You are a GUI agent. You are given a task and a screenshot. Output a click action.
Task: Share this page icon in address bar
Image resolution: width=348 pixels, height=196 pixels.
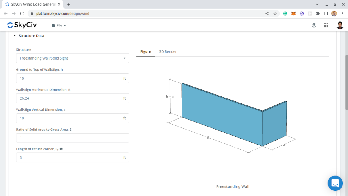(267, 13)
